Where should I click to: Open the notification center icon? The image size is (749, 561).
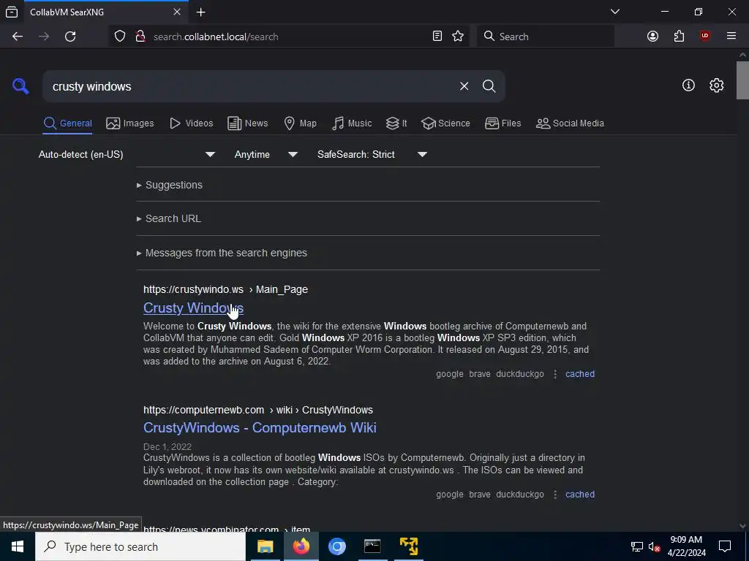[725, 546]
